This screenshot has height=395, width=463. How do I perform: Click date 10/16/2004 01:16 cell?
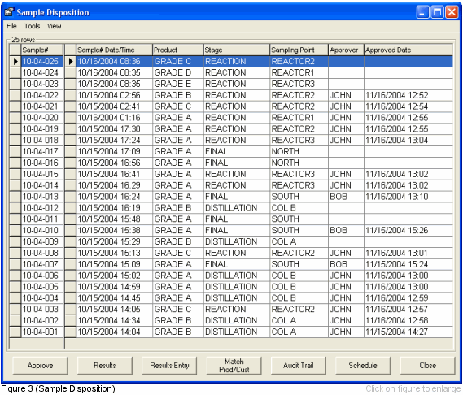[114, 118]
